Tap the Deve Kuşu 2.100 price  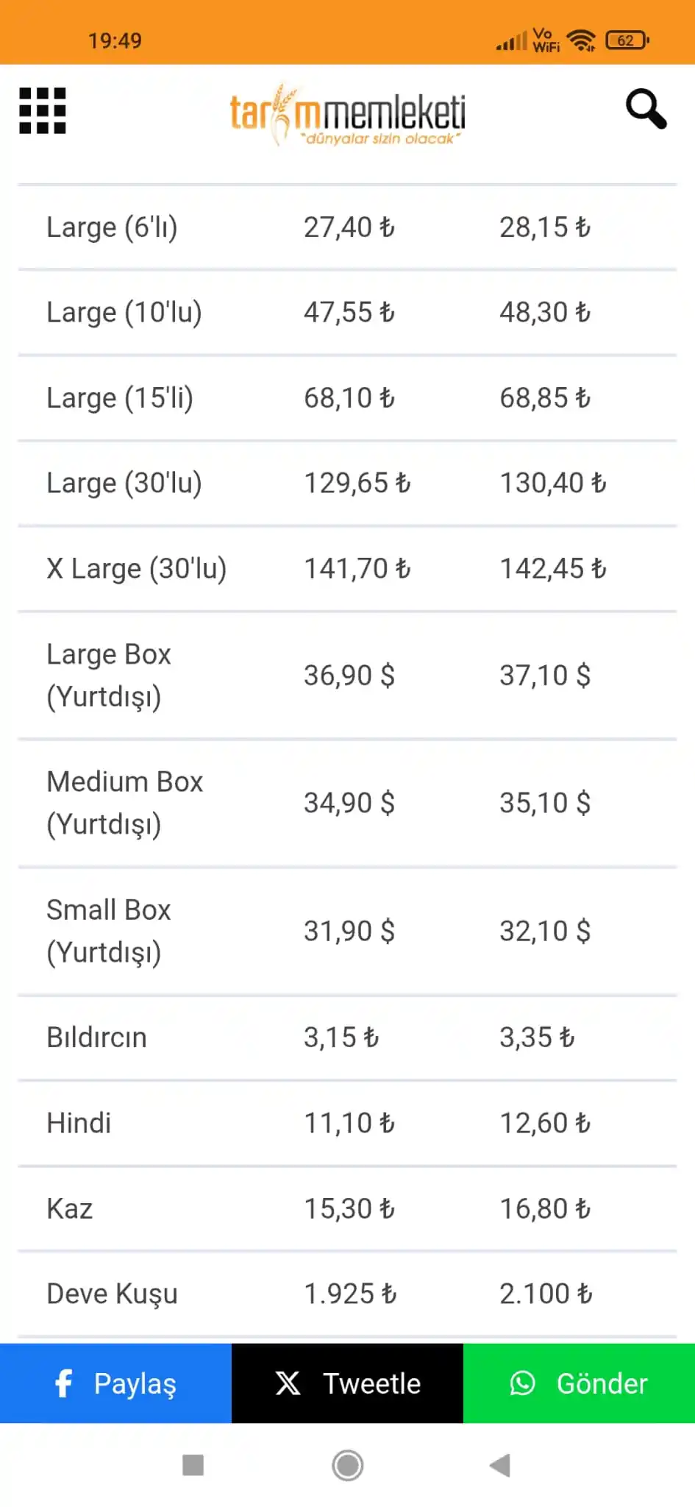546,1294
